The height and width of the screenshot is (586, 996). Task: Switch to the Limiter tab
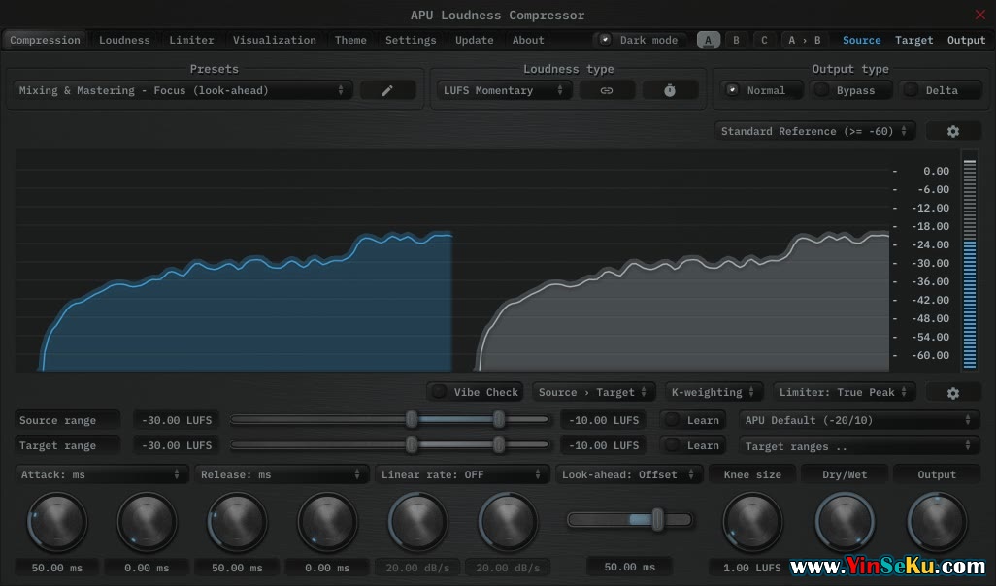pyautogui.click(x=191, y=40)
